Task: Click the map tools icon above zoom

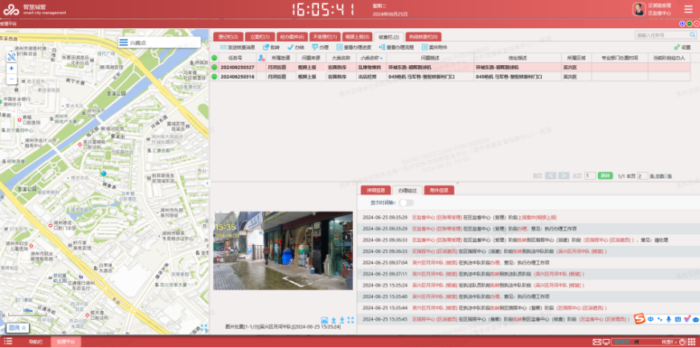Action: pos(12,56)
